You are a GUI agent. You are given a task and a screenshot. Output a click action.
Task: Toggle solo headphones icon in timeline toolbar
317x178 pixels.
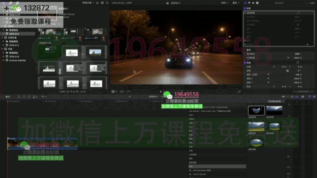tap(292, 97)
